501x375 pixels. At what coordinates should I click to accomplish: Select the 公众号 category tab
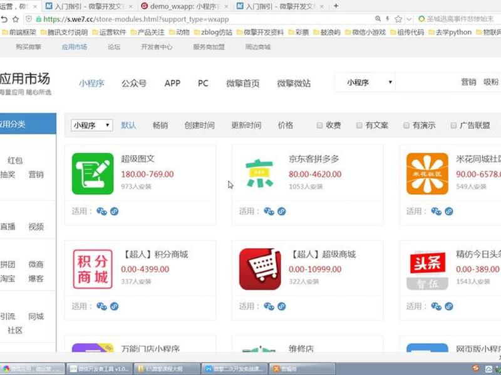click(134, 83)
